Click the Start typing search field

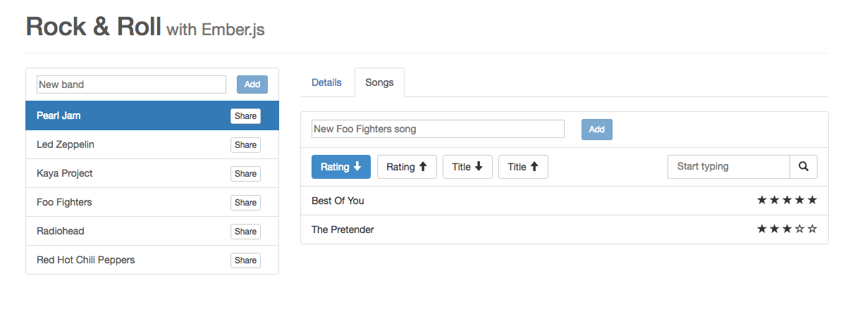[728, 167]
